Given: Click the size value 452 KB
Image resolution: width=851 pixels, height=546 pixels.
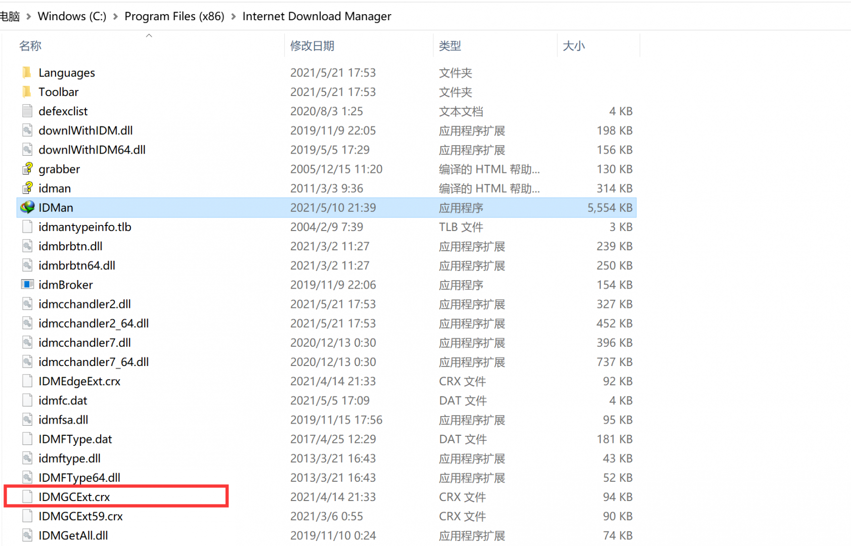Looking at the screenshot, I should click(615, 323).
